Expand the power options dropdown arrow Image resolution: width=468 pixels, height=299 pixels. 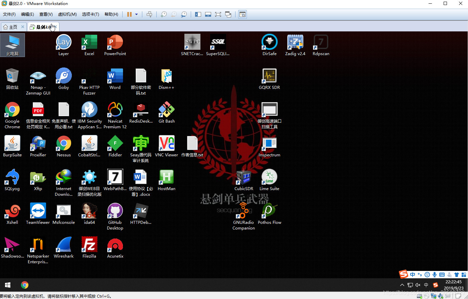(136, 14)
